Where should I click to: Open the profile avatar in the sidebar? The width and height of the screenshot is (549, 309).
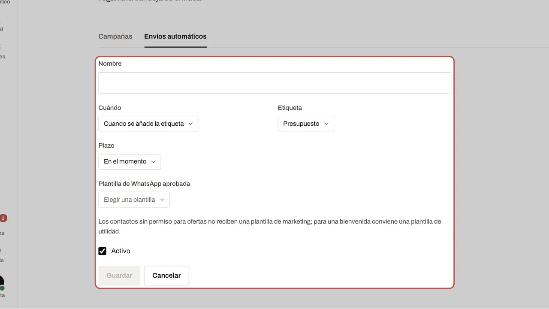click(x=1, y=282)
